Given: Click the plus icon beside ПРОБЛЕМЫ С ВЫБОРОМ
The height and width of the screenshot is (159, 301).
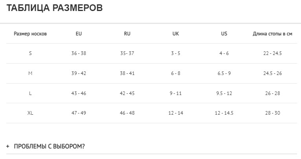Looking at the screenshot, I should 8,146.
